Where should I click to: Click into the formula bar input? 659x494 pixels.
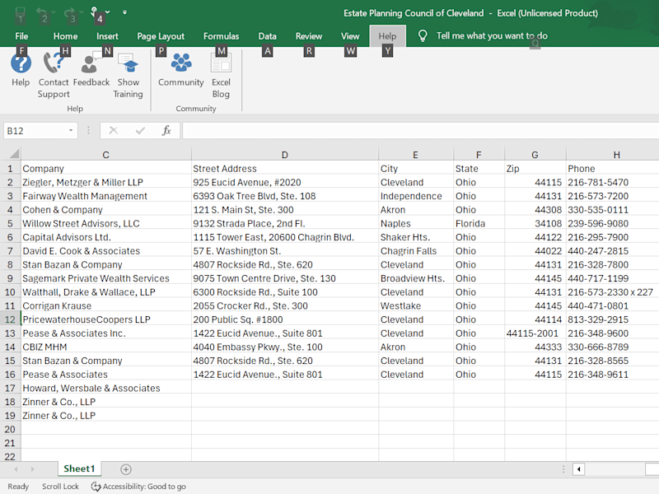tap(420, 131)
